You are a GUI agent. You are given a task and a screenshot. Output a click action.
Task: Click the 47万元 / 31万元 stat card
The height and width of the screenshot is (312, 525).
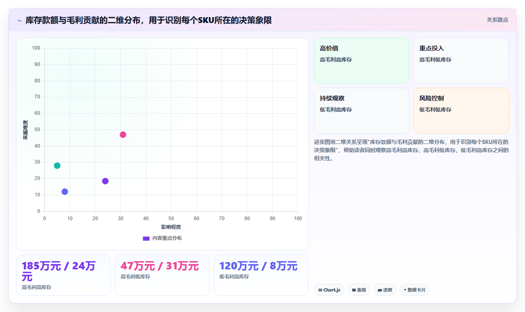point(162,275)
